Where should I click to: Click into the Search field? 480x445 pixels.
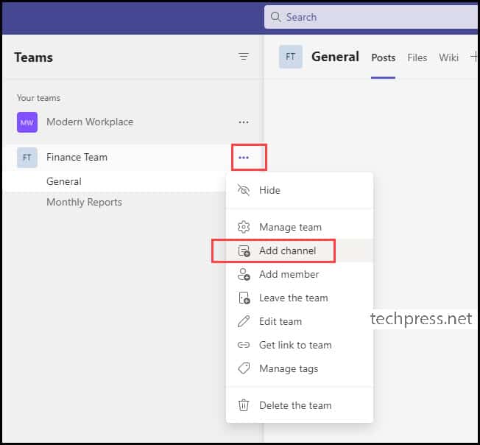click(371, 17)
